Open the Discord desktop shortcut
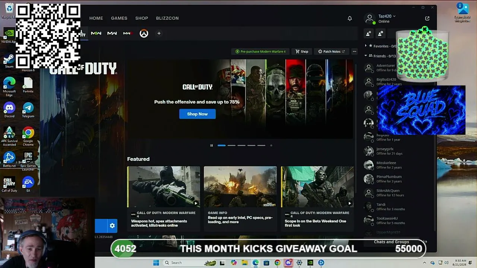Screen dimensions: 477x268 click(x=9, y=111)
